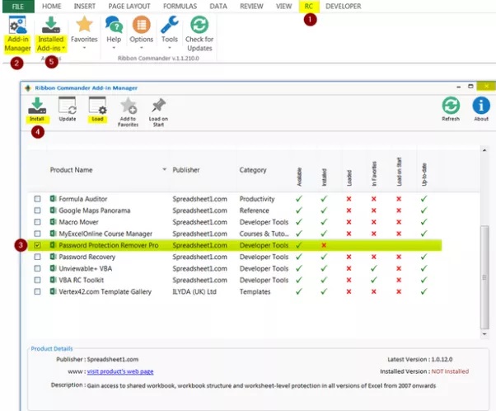Check the Formula Auditor checkbox
This screenshot has height=411, width=496.
[x=37, y=199]
